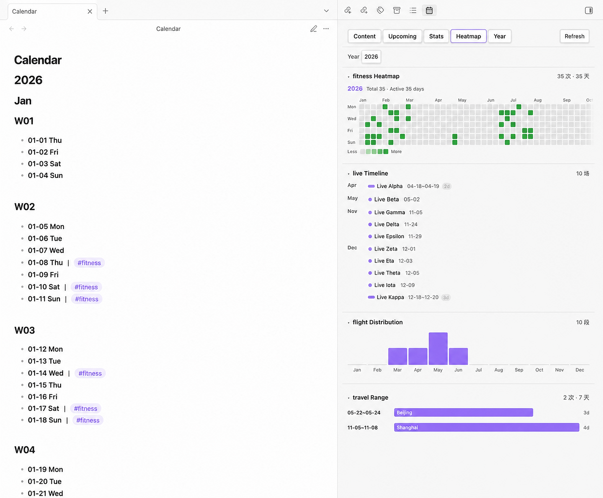
Task: Click the pencil edit mode icon
Action: (x=314, y=29)
